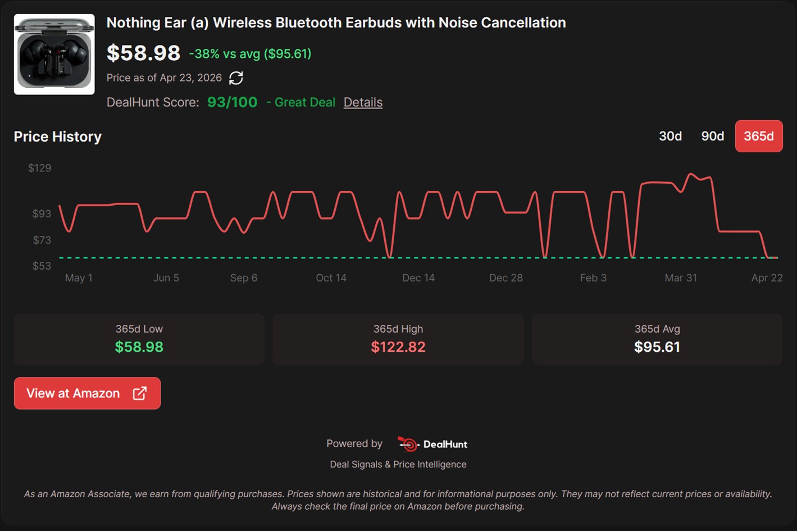Screen dimensions: 797x531
Task: Click the product title text
Action: [x=336, y=22]
